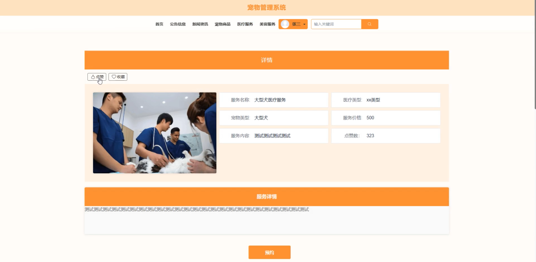The image size is (536, 262).
Task: Click the 医疗类型 label
Action: [x=353, y=100]
